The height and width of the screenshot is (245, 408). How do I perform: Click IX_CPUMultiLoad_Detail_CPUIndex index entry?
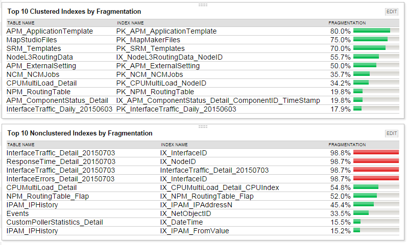click(220, 187)
